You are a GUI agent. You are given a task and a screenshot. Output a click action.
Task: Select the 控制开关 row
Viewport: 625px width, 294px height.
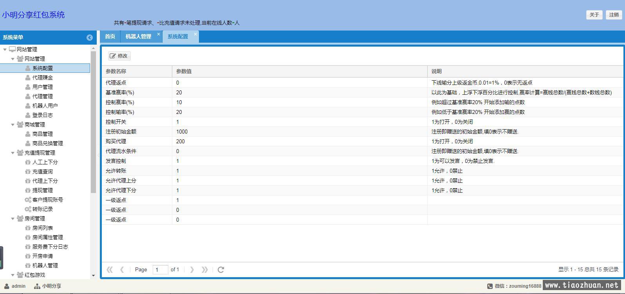pyautogui.click(x=362, y=122)
